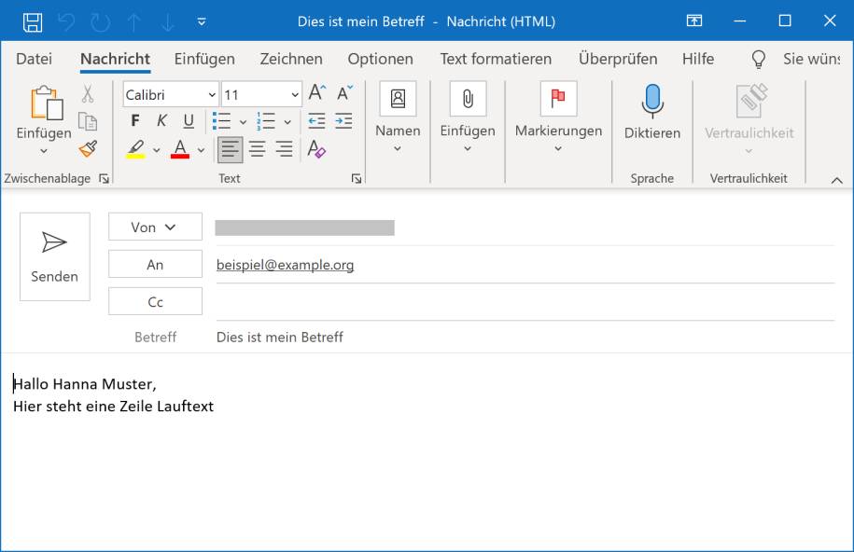Click the Senden button

click(54, 256)
